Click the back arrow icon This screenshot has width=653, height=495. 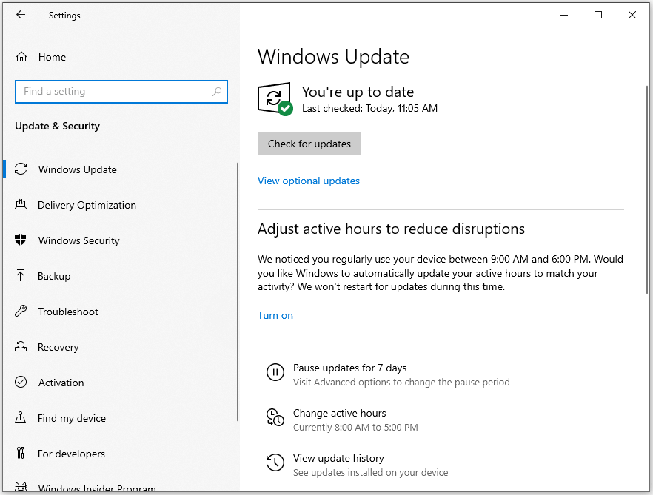[21, 15]
